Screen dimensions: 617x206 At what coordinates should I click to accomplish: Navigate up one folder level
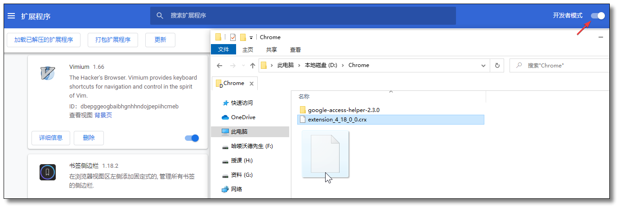[x=252, y=65]
